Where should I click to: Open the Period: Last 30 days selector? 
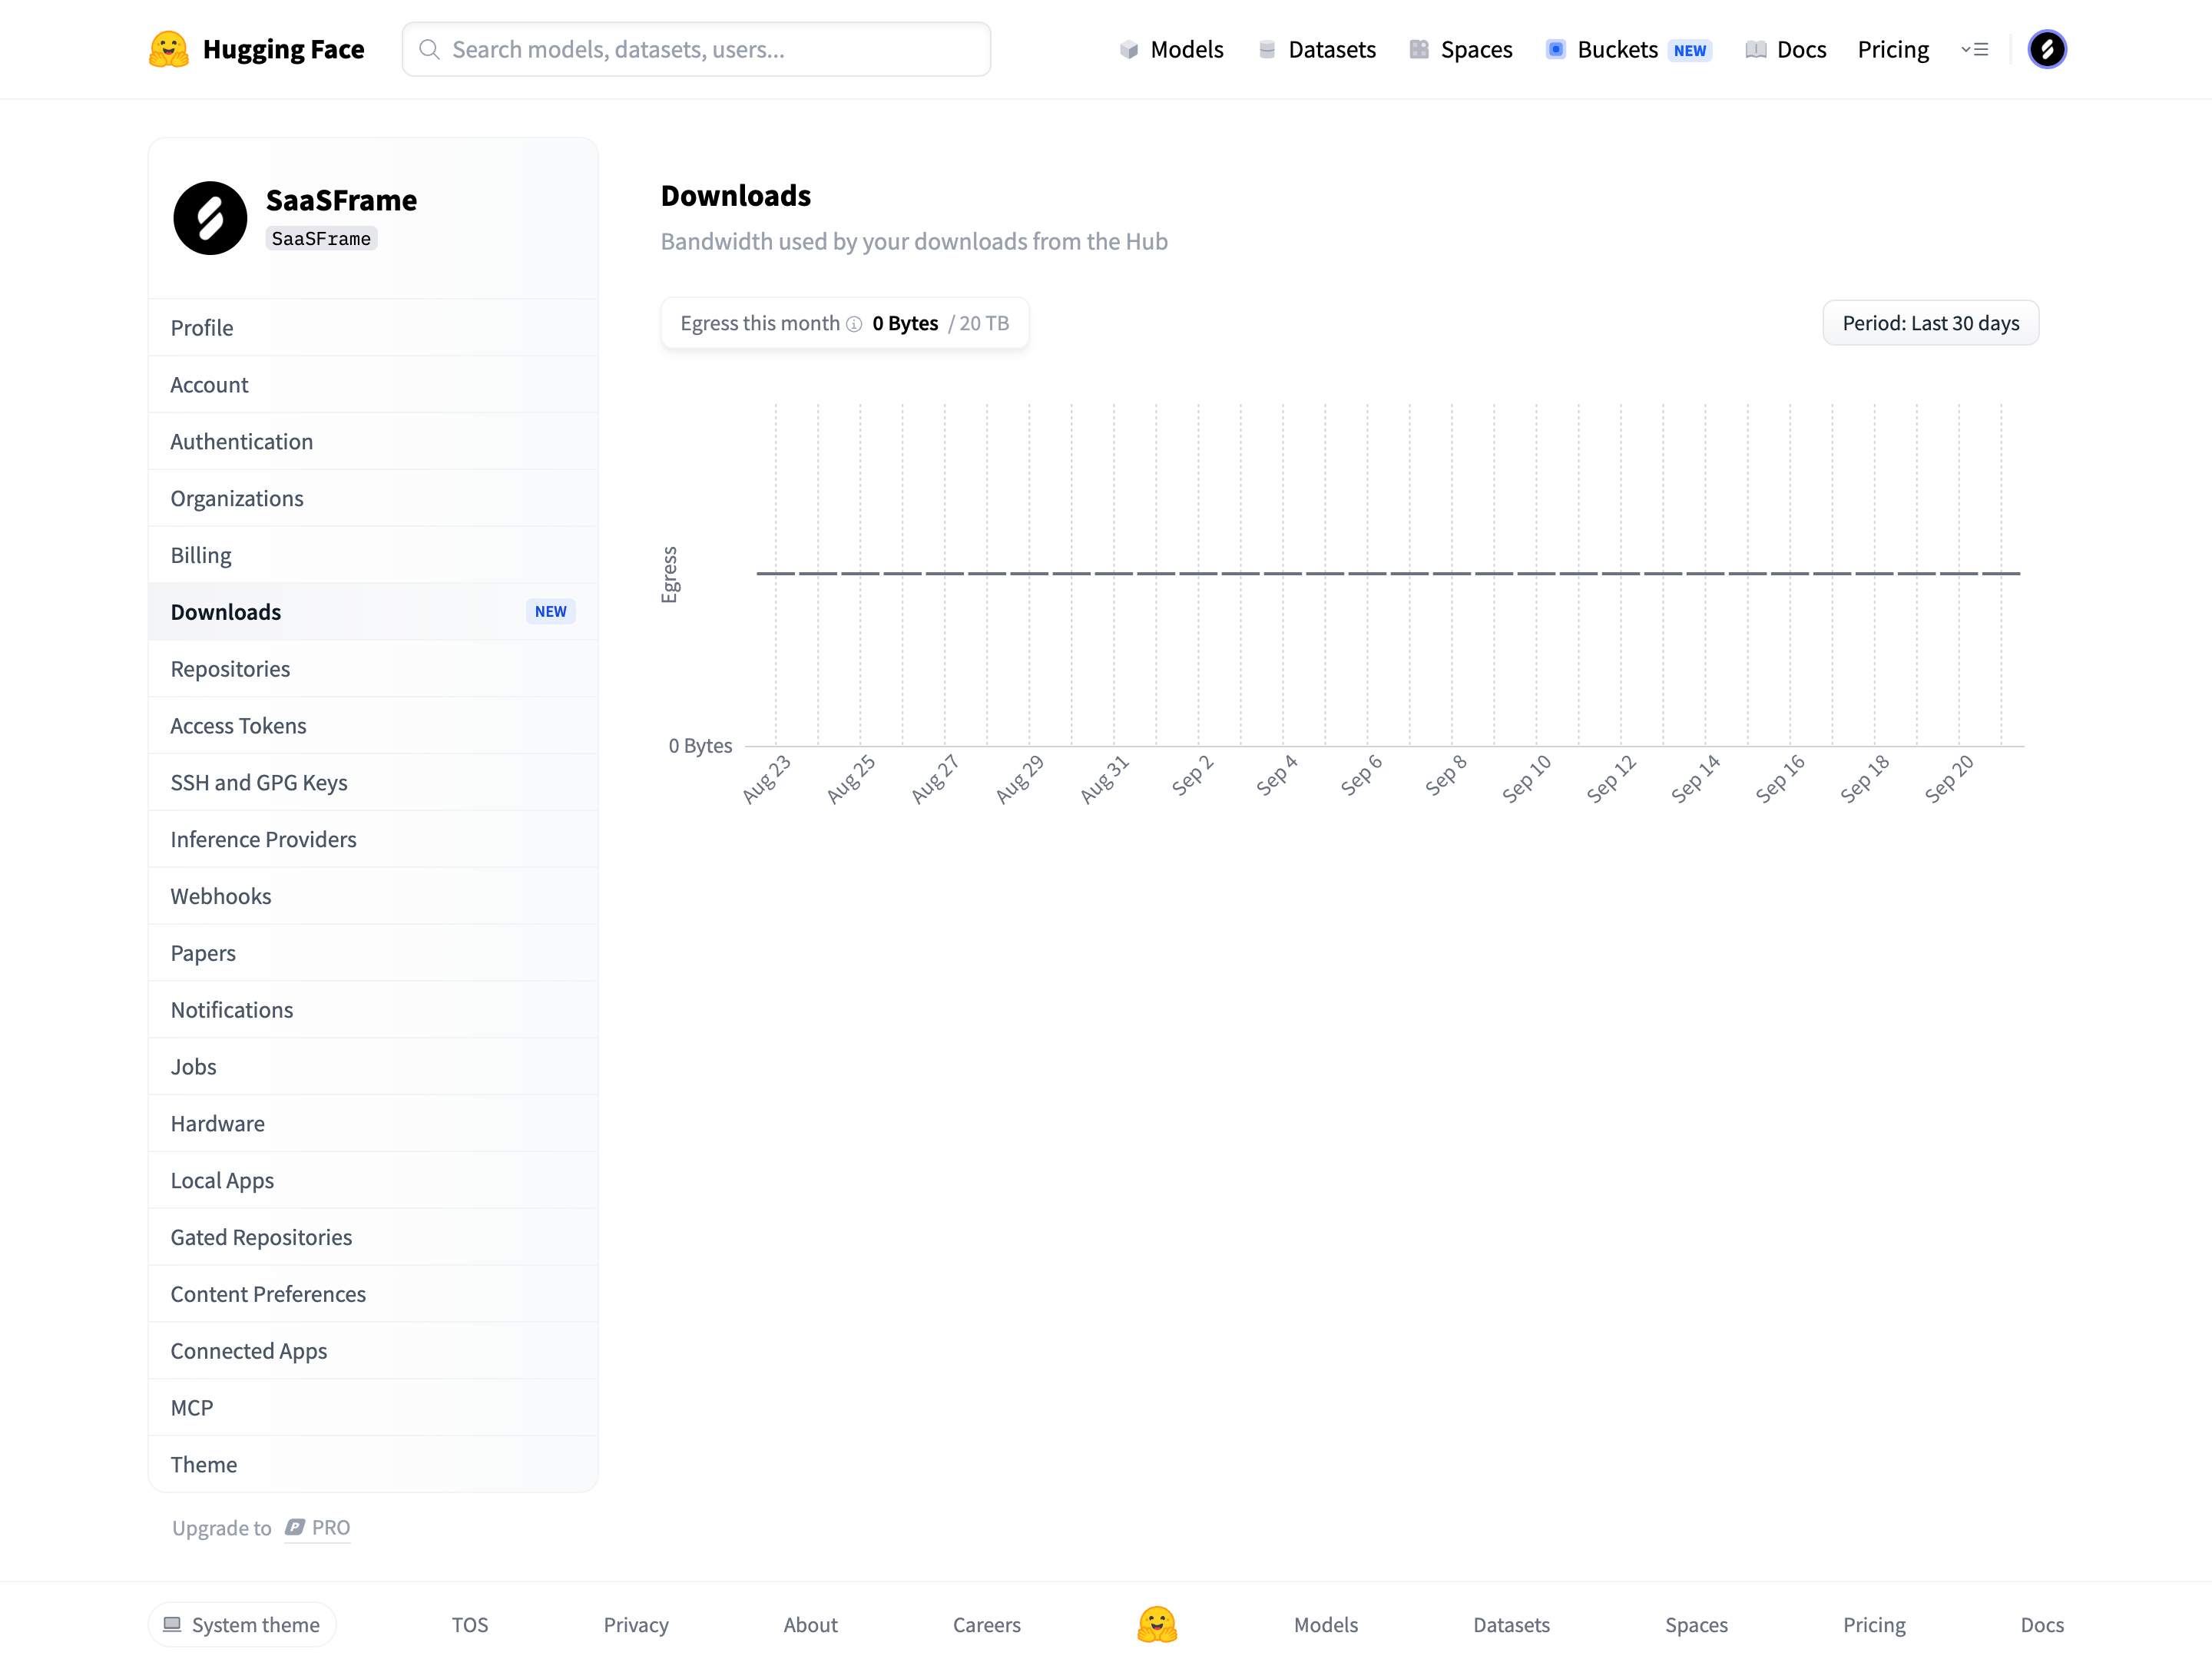point(1930,323)
